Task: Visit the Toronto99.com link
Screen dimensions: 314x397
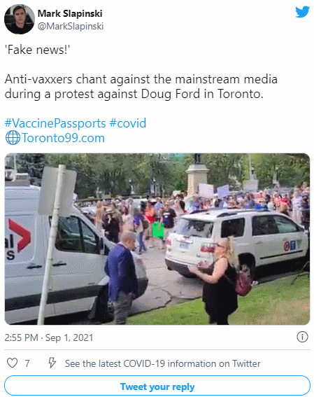Action: [x=63, y=138]
